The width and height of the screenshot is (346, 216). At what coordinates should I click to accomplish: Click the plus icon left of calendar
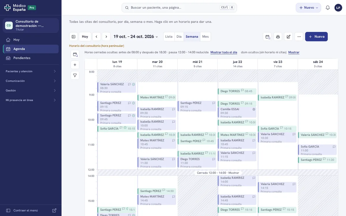(x=75, y=65)
